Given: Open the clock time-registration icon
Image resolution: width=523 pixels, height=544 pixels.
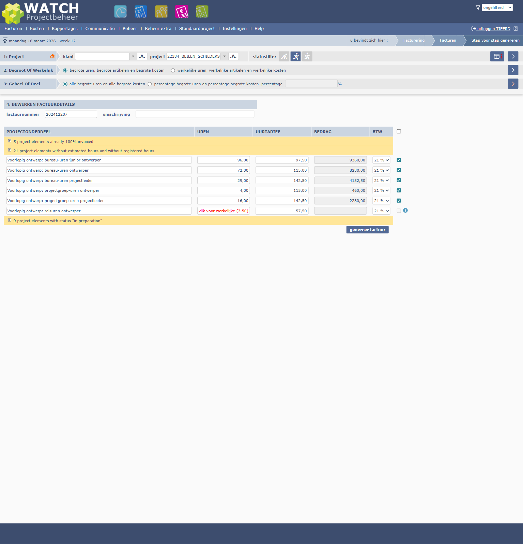Looking at the screenshot, I should (120, 12).
